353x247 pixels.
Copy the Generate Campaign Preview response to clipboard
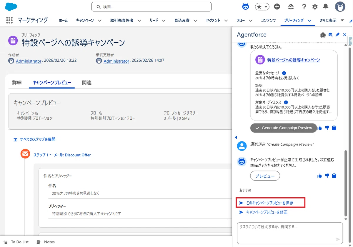[x=334, y=128]
